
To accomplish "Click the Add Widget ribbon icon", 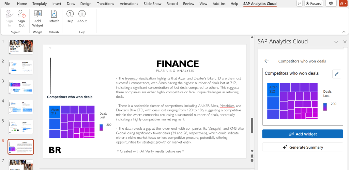I will (37, 18).
